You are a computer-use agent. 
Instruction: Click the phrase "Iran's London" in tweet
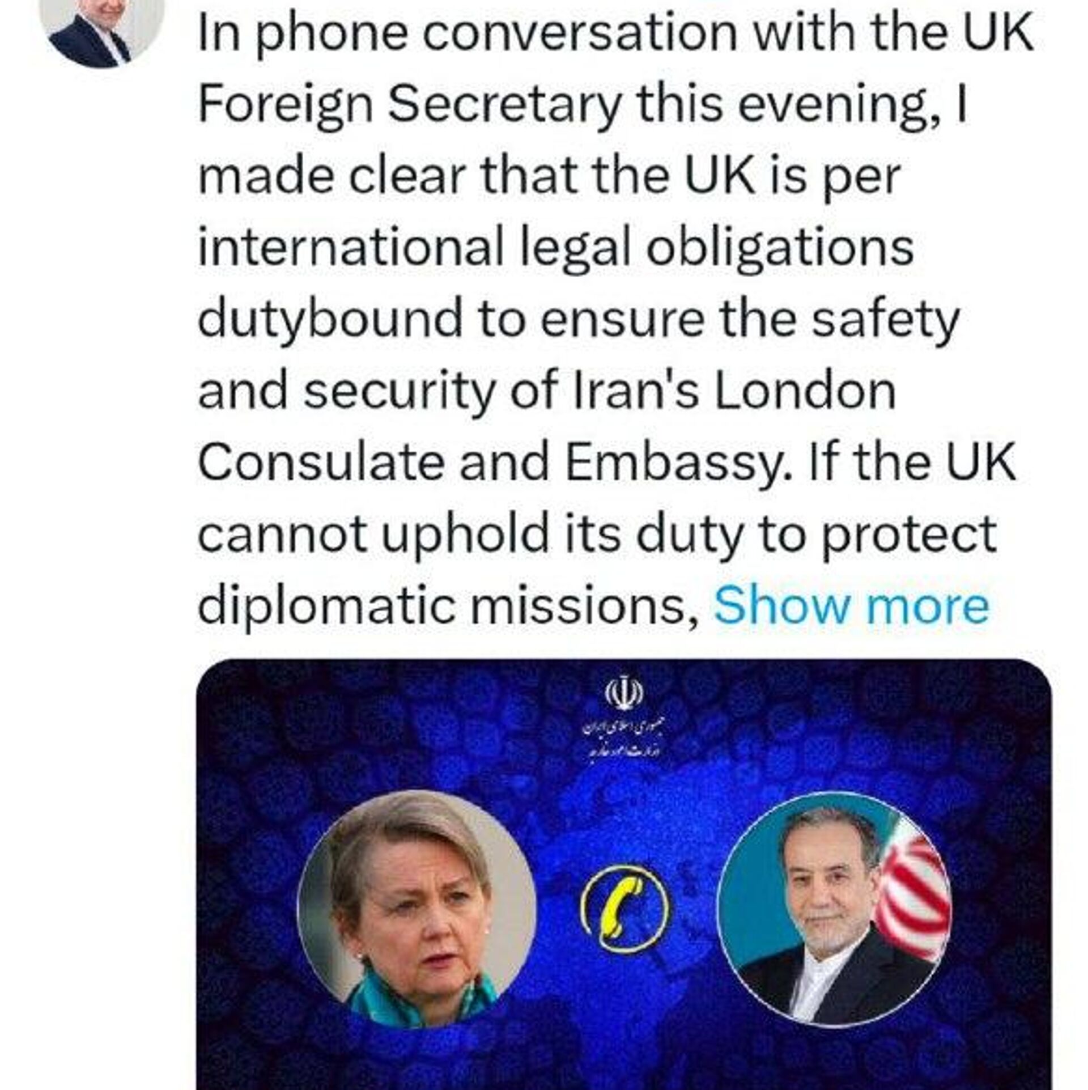coord(736,391)
